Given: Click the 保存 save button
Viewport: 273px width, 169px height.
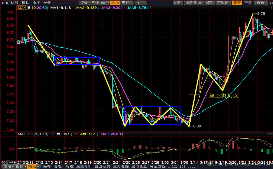Looking at the screenshot, I should 47,166.
